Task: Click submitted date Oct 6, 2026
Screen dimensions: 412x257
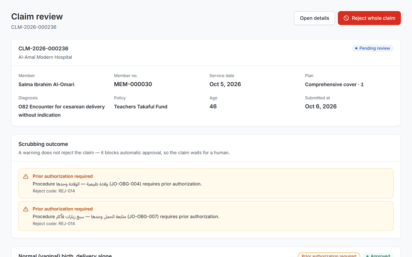Action: [321, 107]
